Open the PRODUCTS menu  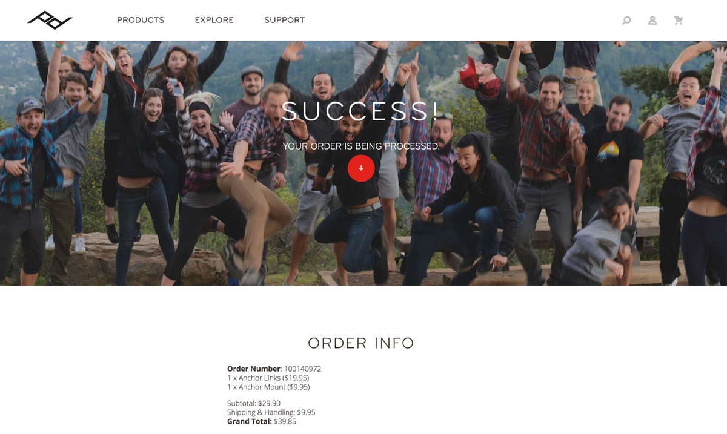point(141,20)
